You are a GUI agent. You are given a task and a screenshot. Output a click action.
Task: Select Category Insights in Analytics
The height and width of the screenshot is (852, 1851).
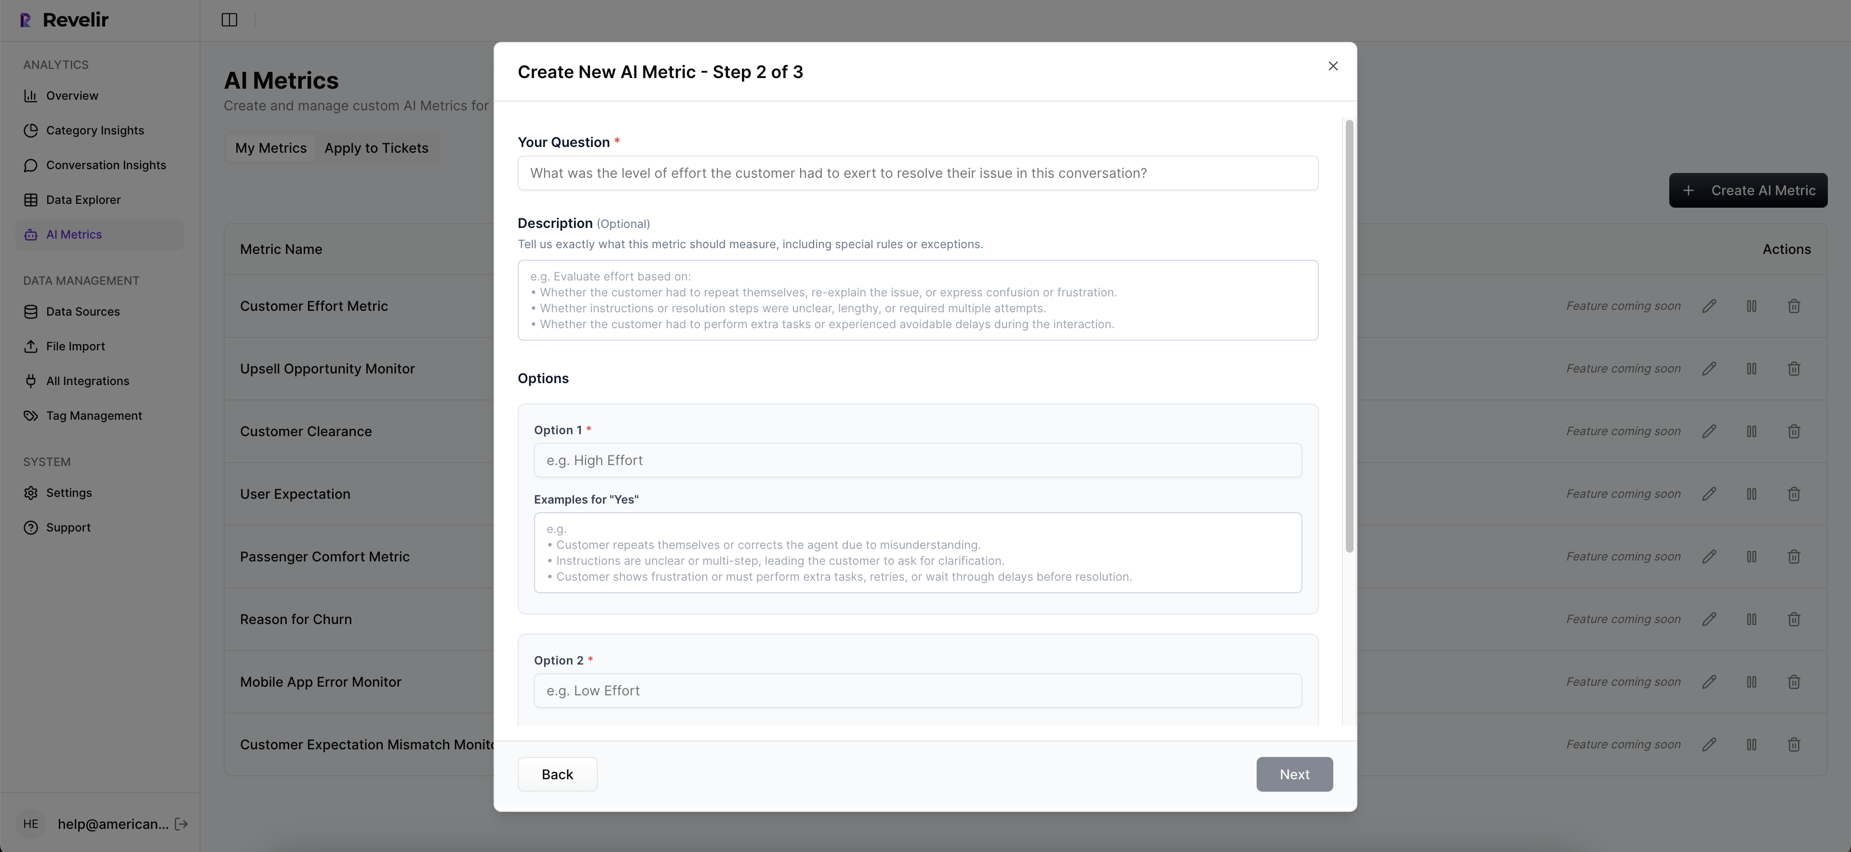click(x=95, y=130)
